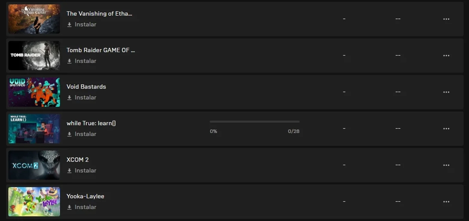Open three-dot menu for Yooka-Laylee
Image resolution: width=469 pixels, height=221 pixels.
pyautogui.click(x=446, y=202)
